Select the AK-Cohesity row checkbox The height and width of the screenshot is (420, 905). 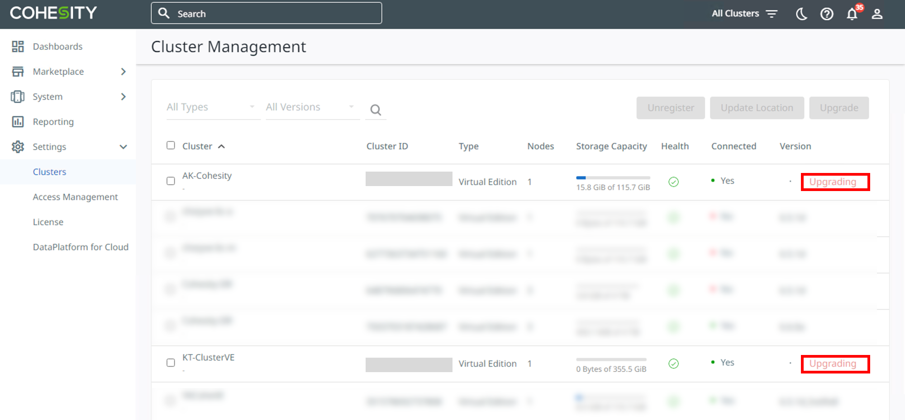pyautogui.click(x=171, y=181)
